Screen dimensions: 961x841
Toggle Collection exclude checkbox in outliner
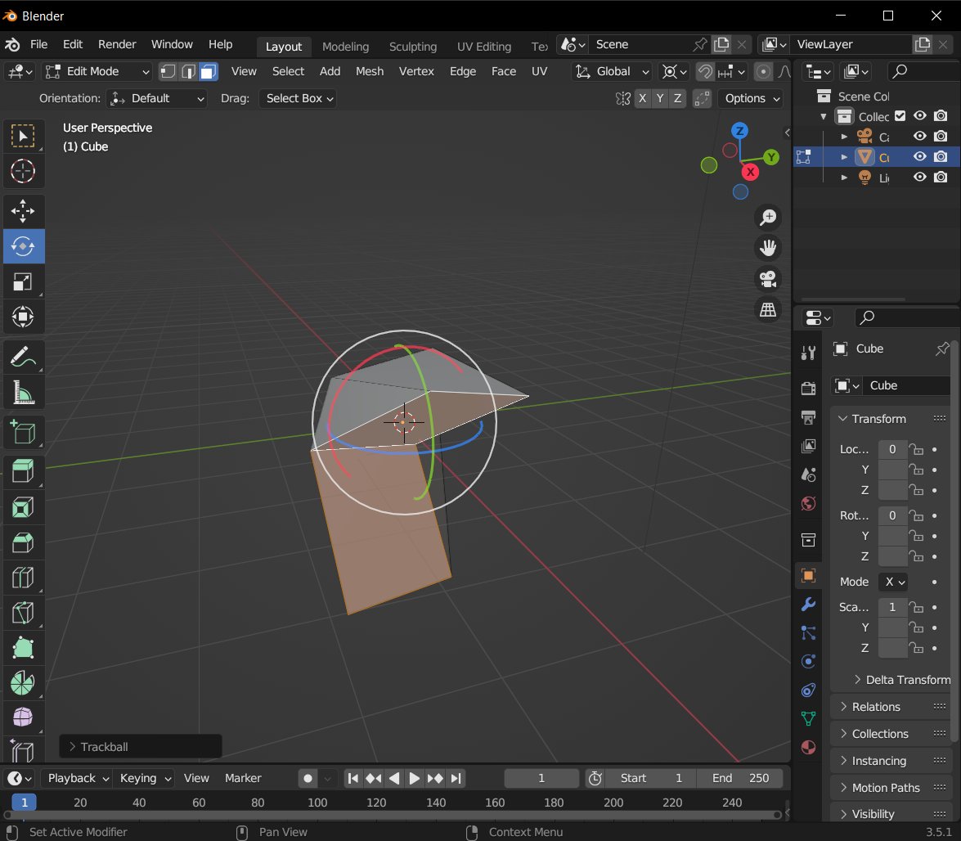(900, 116)
